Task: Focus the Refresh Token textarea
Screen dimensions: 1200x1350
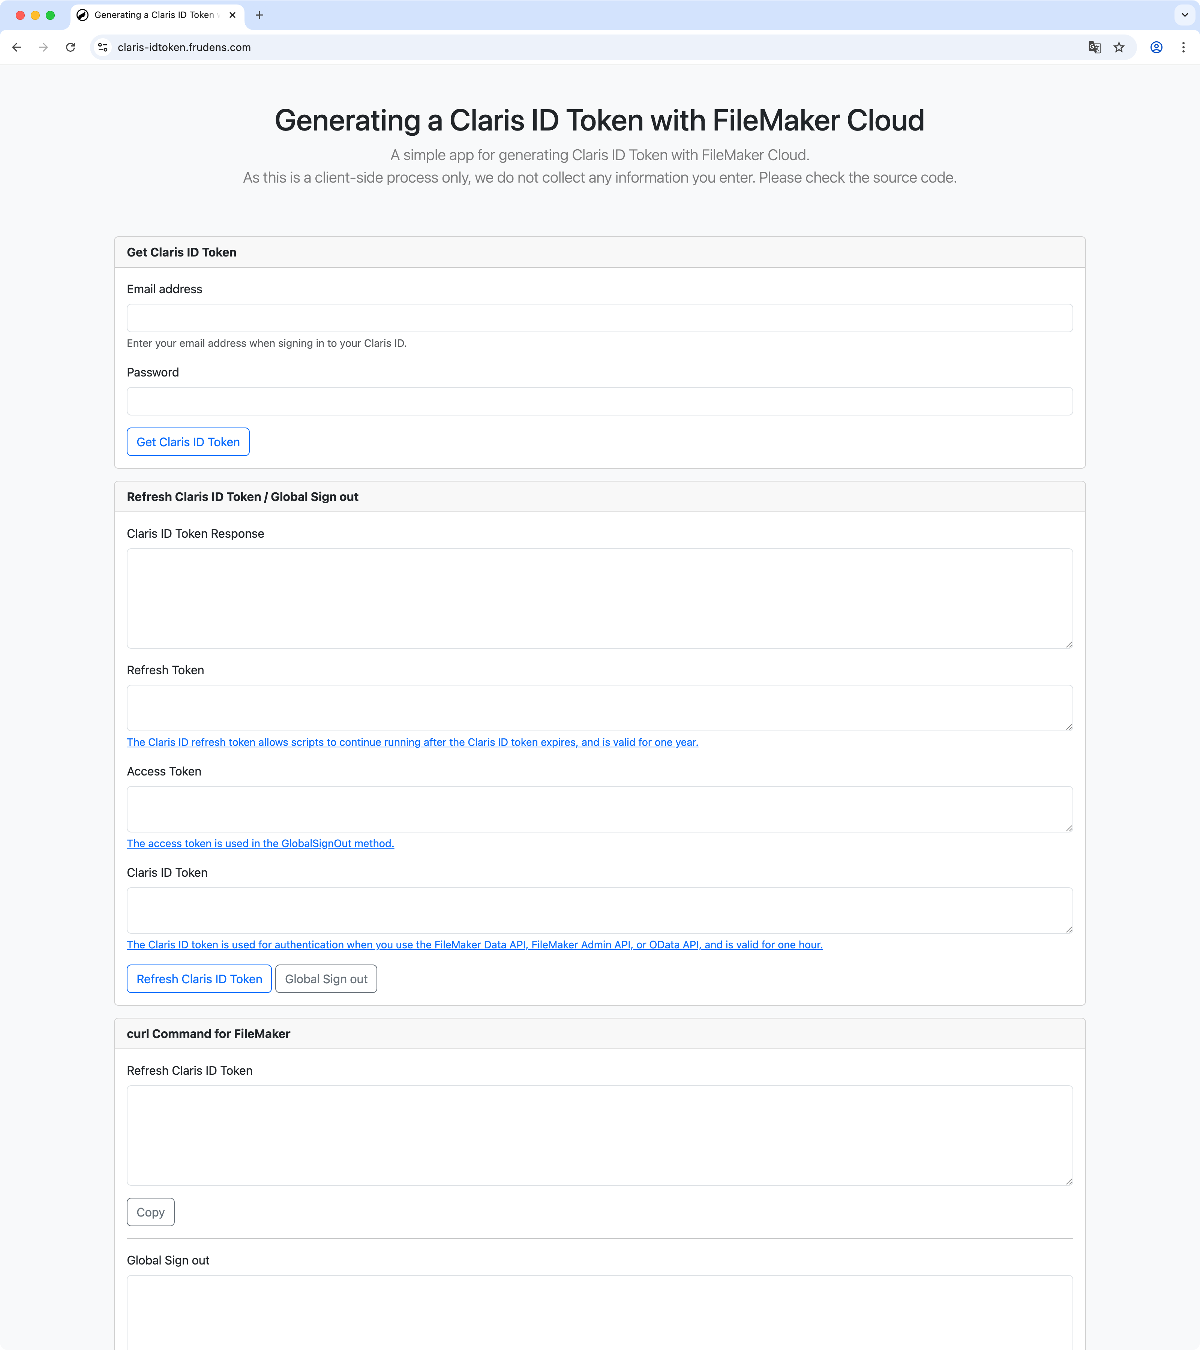Action: pos(600,708)
